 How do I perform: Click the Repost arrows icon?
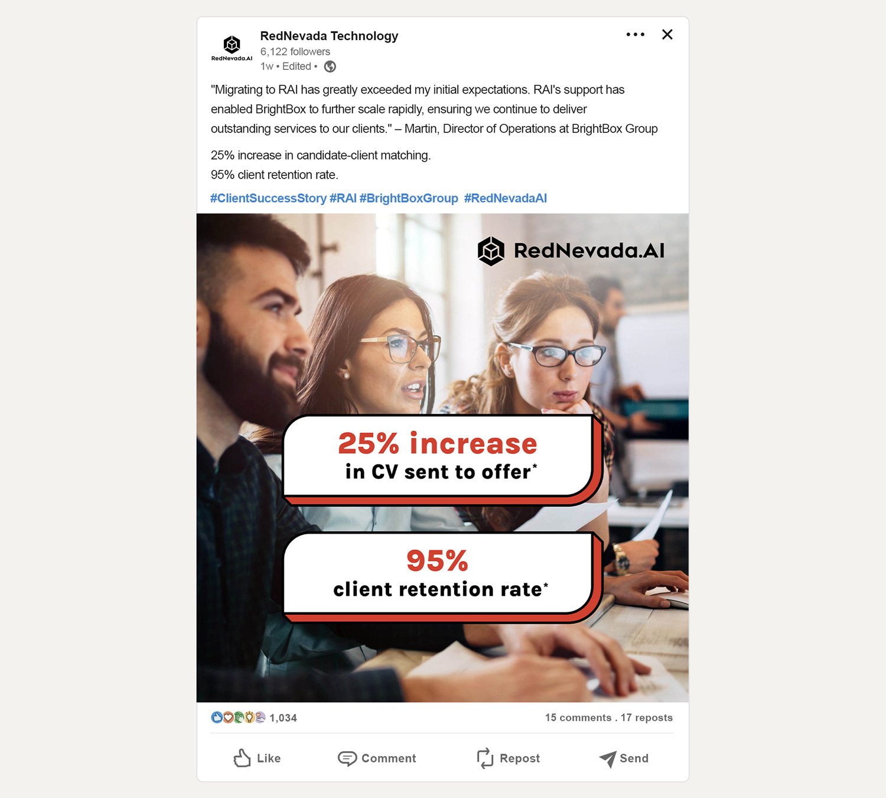point(485,758)
